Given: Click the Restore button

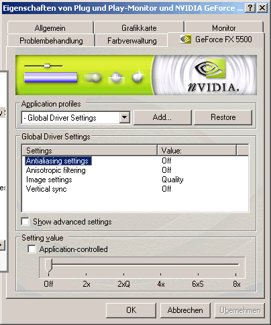Looking at the screenshot, I should 223,117.
